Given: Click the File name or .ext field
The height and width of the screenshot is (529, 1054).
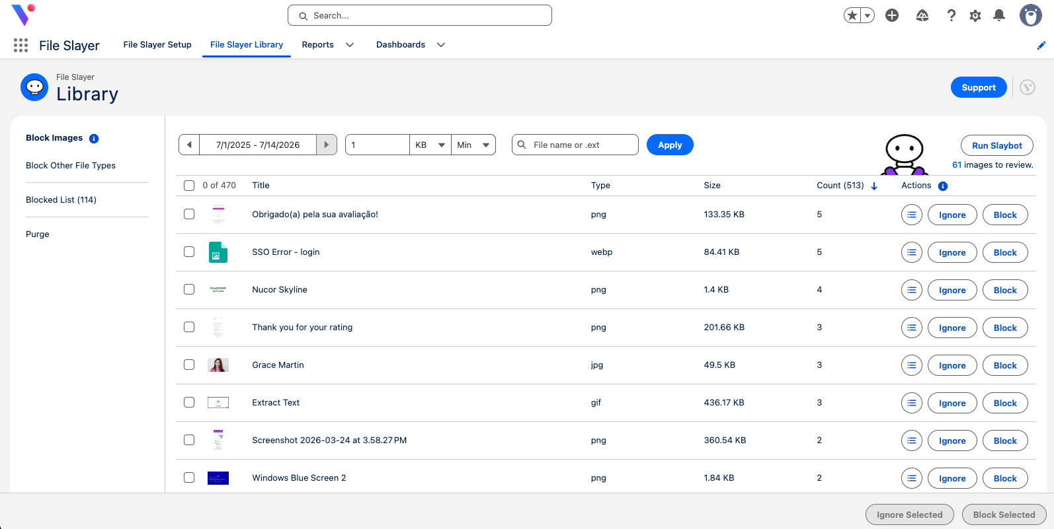Looking at the screenshot, I should [575, 145].
